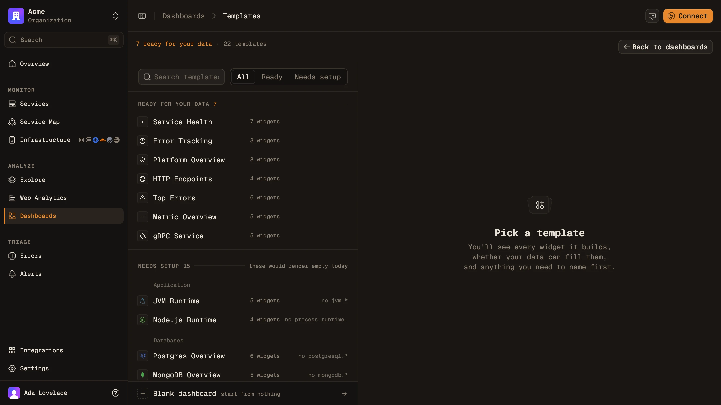This screenshot has width=721, height=405.
Task: Select the All filter tab
Action: (243, 77)
